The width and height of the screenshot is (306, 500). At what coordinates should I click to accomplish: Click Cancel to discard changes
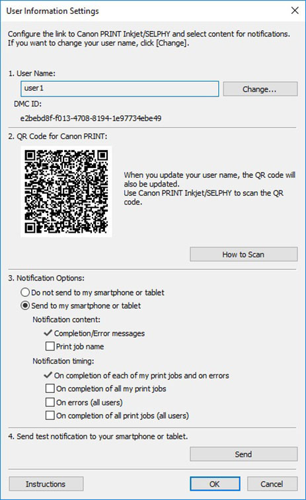[272, 483]
